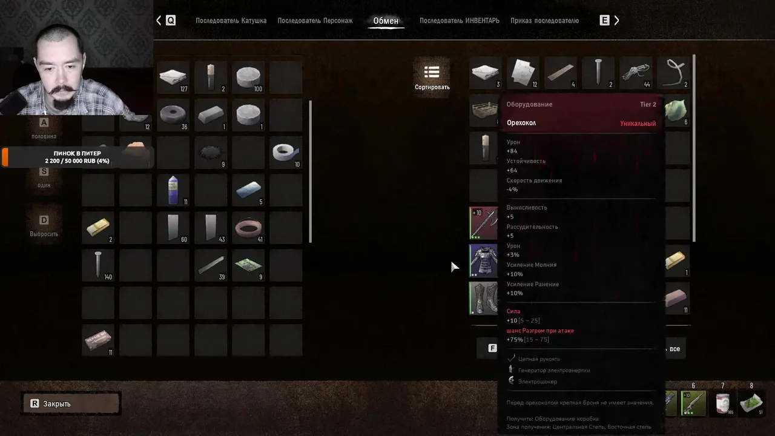
Task: Select the blue bottle stack of 11
Action: click(173, 190)
